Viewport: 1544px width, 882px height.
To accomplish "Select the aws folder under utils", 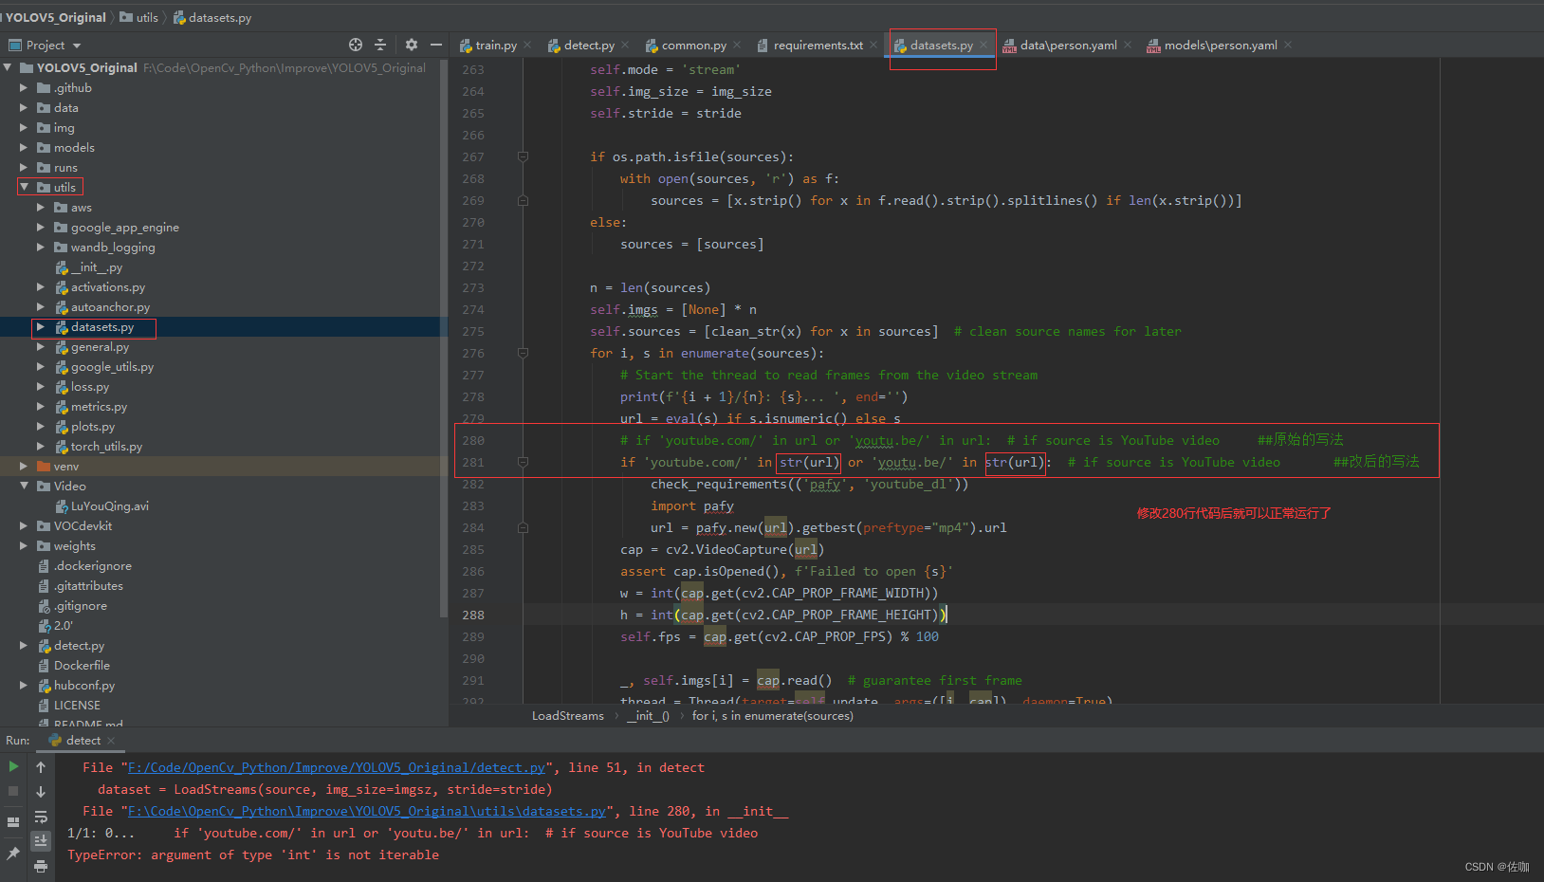I will pyautogui.click(x=82, y=207).
